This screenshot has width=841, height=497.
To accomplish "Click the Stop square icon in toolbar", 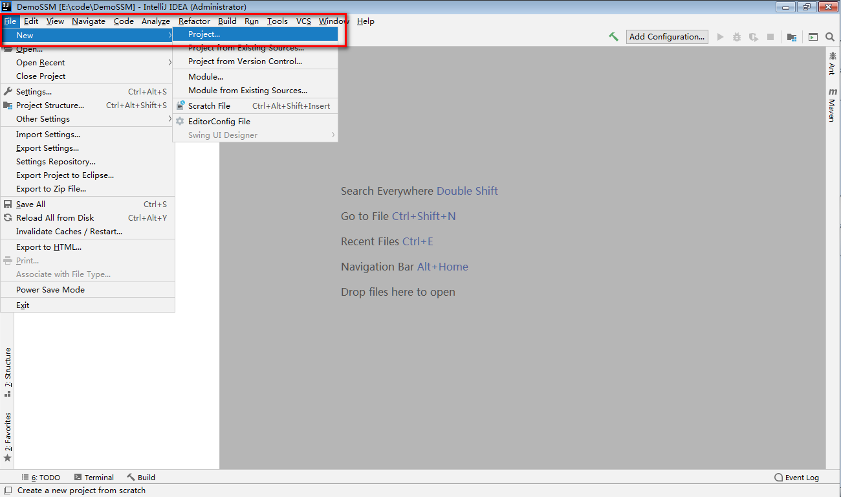I will [x=770, y=37].
